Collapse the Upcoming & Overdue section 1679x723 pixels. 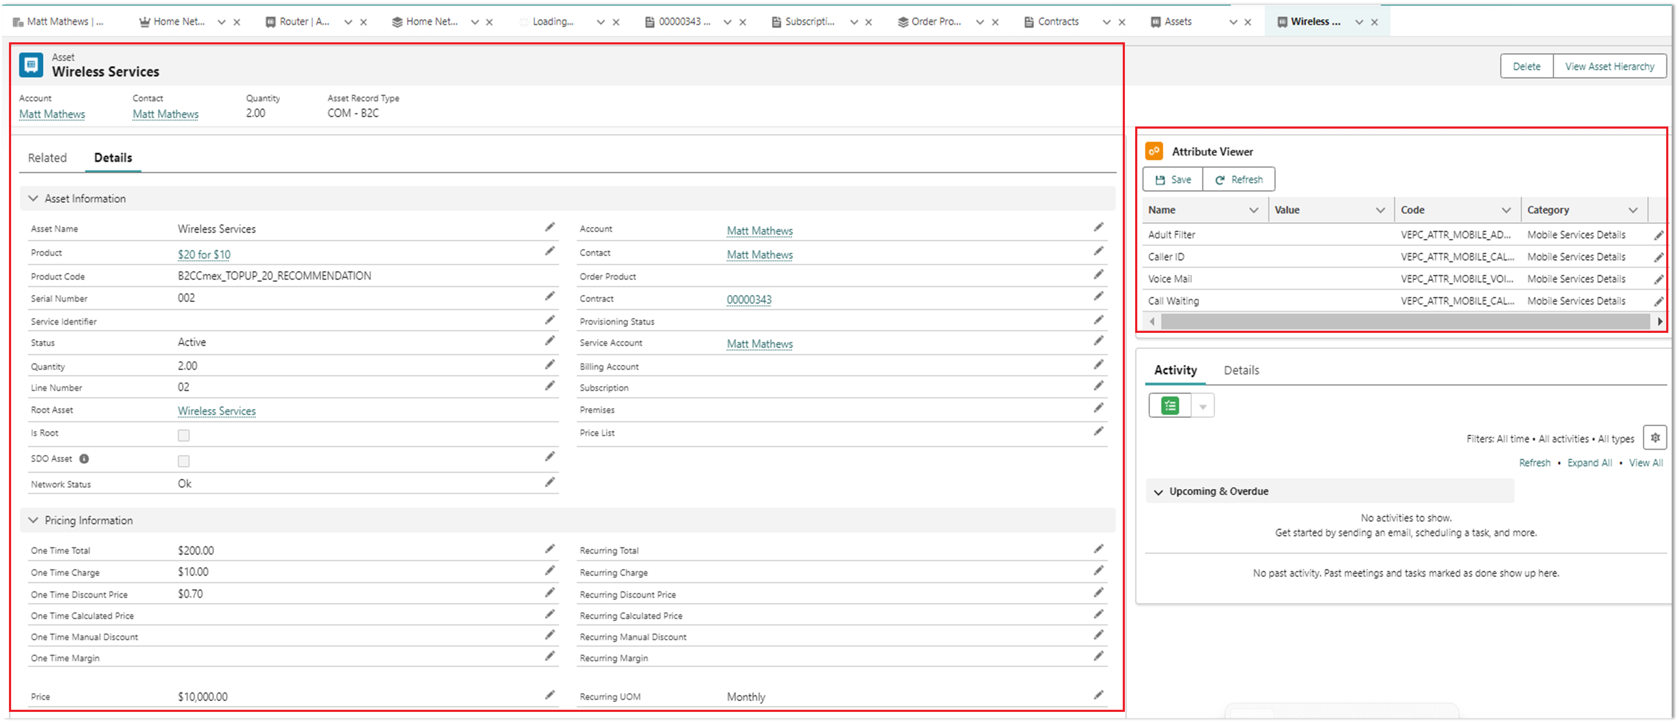[x=1158, y=492]
